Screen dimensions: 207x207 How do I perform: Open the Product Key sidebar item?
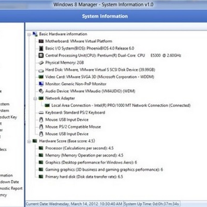(9, 117)
